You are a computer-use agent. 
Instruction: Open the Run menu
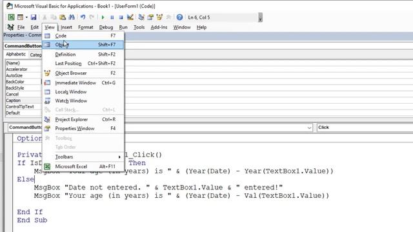point(123,27)
